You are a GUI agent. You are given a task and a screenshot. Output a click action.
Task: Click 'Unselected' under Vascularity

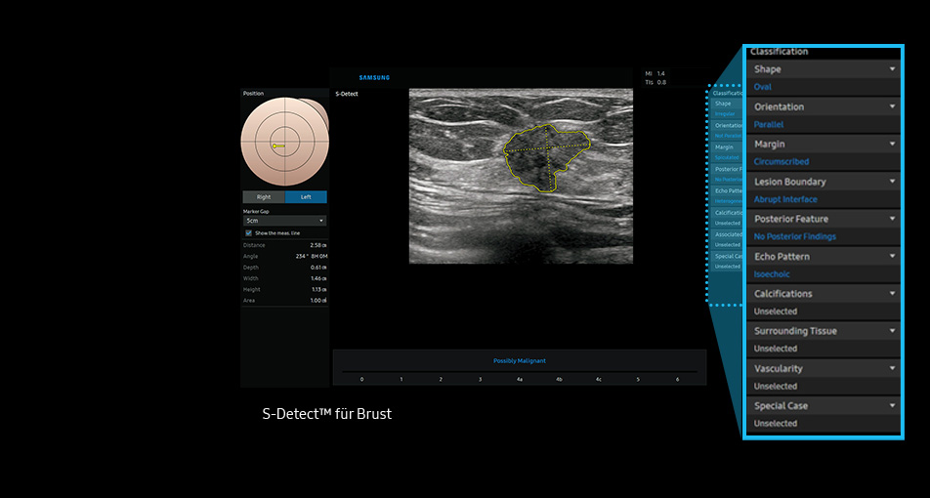[776, 386]
